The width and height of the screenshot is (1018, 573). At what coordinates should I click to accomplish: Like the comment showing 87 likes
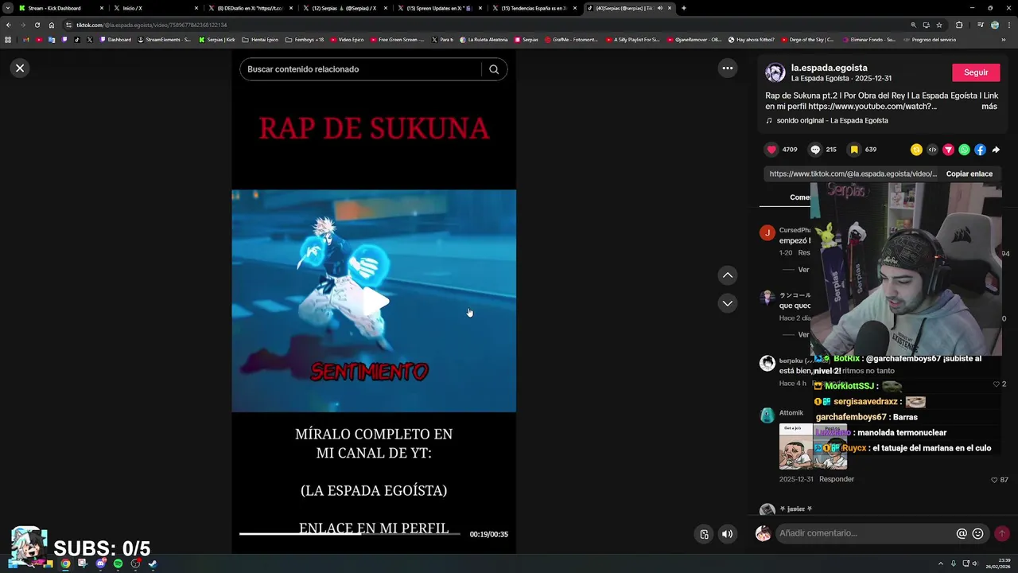pyautogui.click(x=994, y=480)
